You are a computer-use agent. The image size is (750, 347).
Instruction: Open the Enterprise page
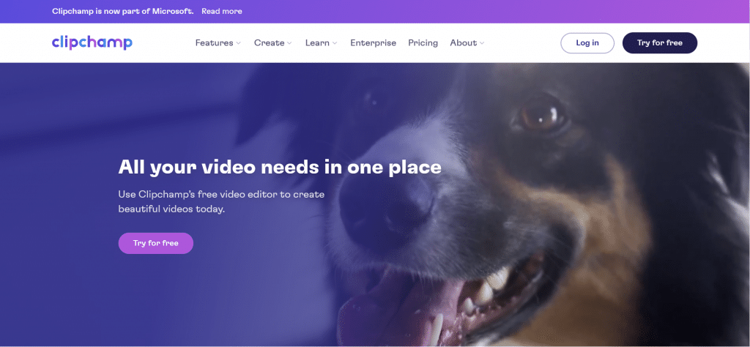(x=373, y=43)
